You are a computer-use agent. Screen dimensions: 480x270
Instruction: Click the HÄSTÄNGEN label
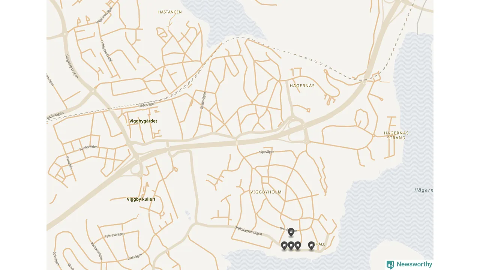pos(170,12)
